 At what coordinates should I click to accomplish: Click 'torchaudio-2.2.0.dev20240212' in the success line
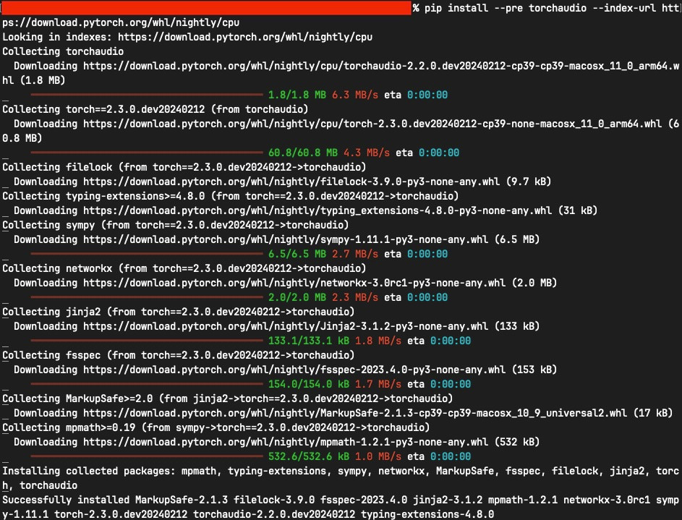[x=274, y=514]
